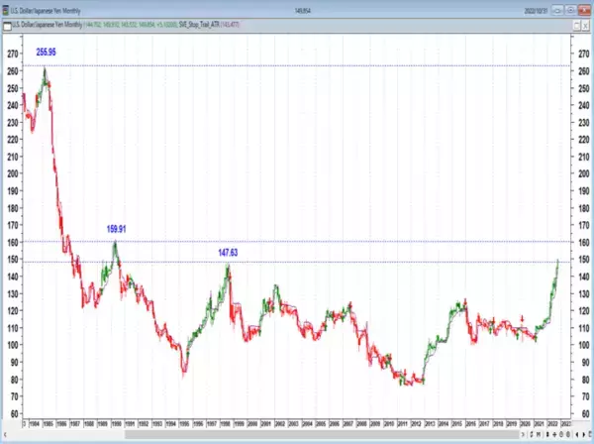The image size is (594, 444).
Task: Click the top dotted line near 263
Action: coord(297,65)
